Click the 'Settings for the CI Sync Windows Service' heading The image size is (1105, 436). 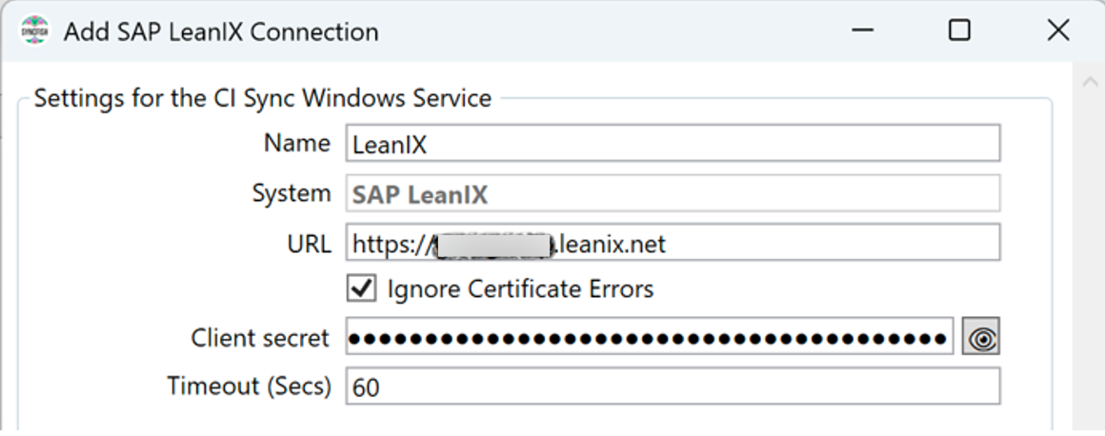(x=263, y=98)
